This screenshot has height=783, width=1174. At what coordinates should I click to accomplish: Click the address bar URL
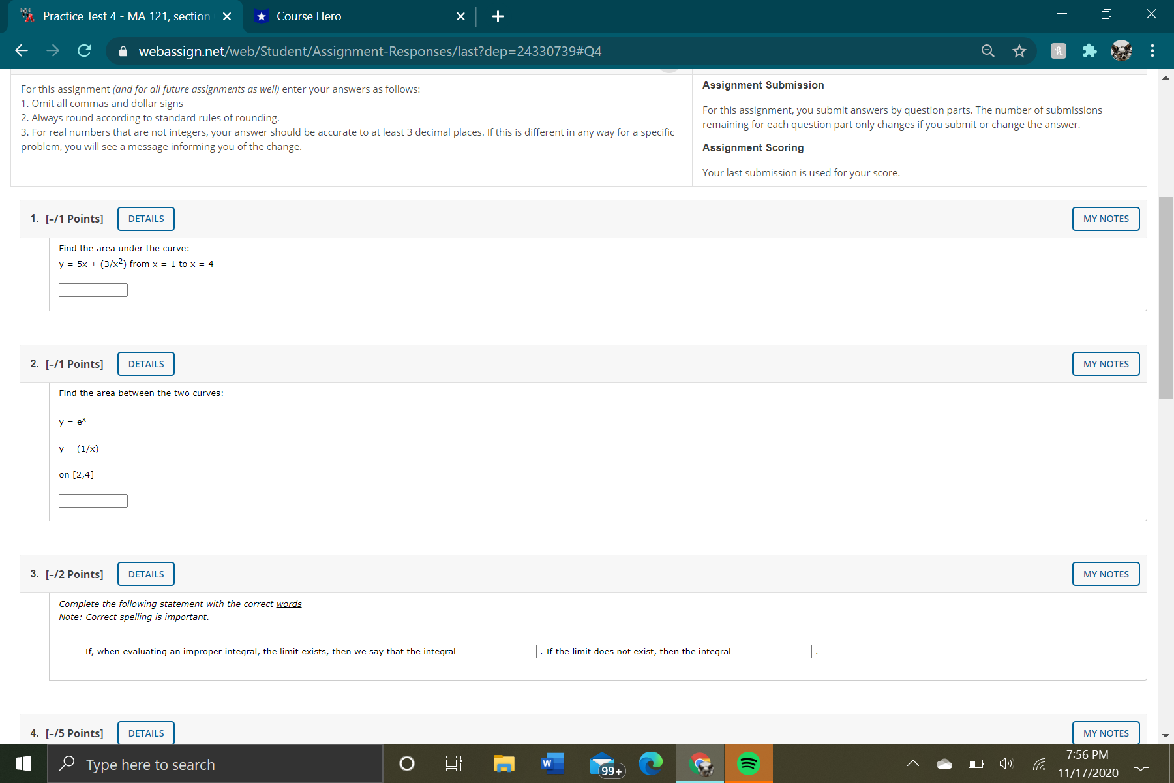370,51
